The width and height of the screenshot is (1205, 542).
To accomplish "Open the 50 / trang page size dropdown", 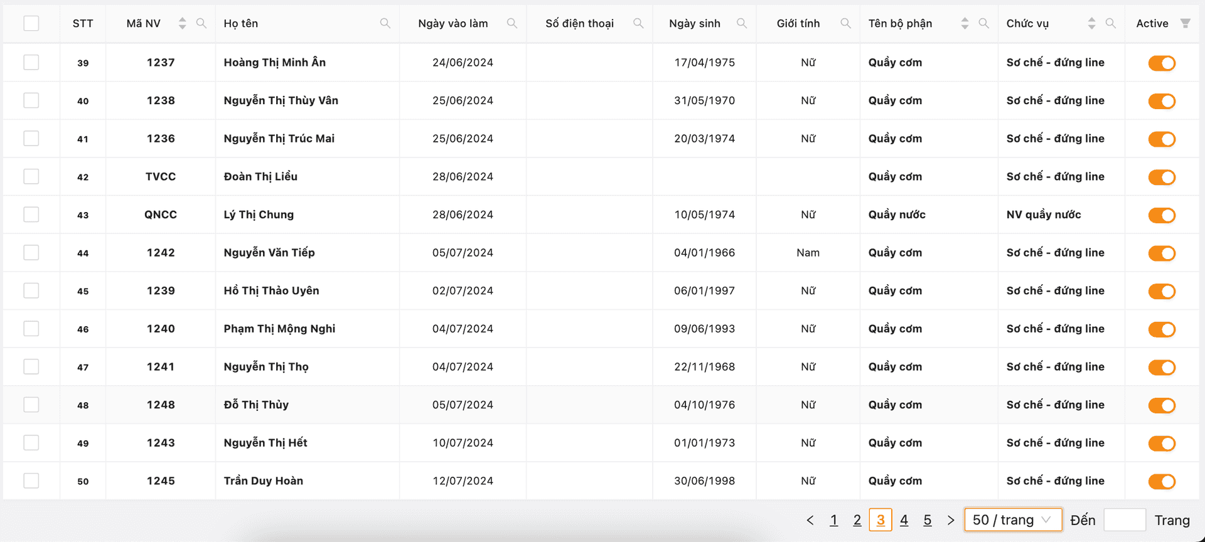I will click(x=1012, y=520).
